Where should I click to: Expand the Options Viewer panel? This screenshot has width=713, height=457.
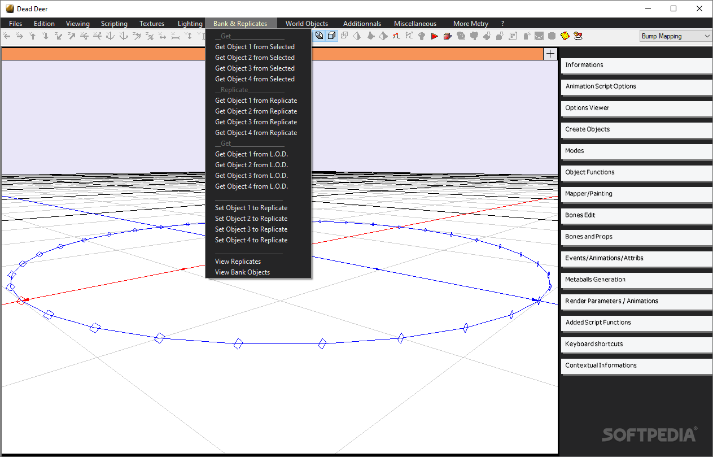[636, 108]
